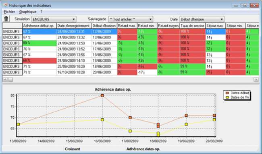Click the application icon in title bar
This screenshot has height=154, width=262.
pos(5,5)
